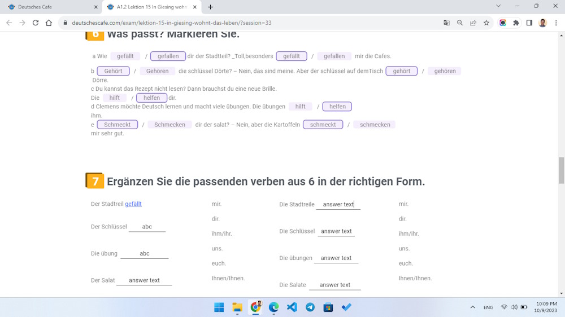This screenshot has height=317, width=565.
Task: Choose capitalized 'Schmecken' in sentence e
Action: coord(169,125)
